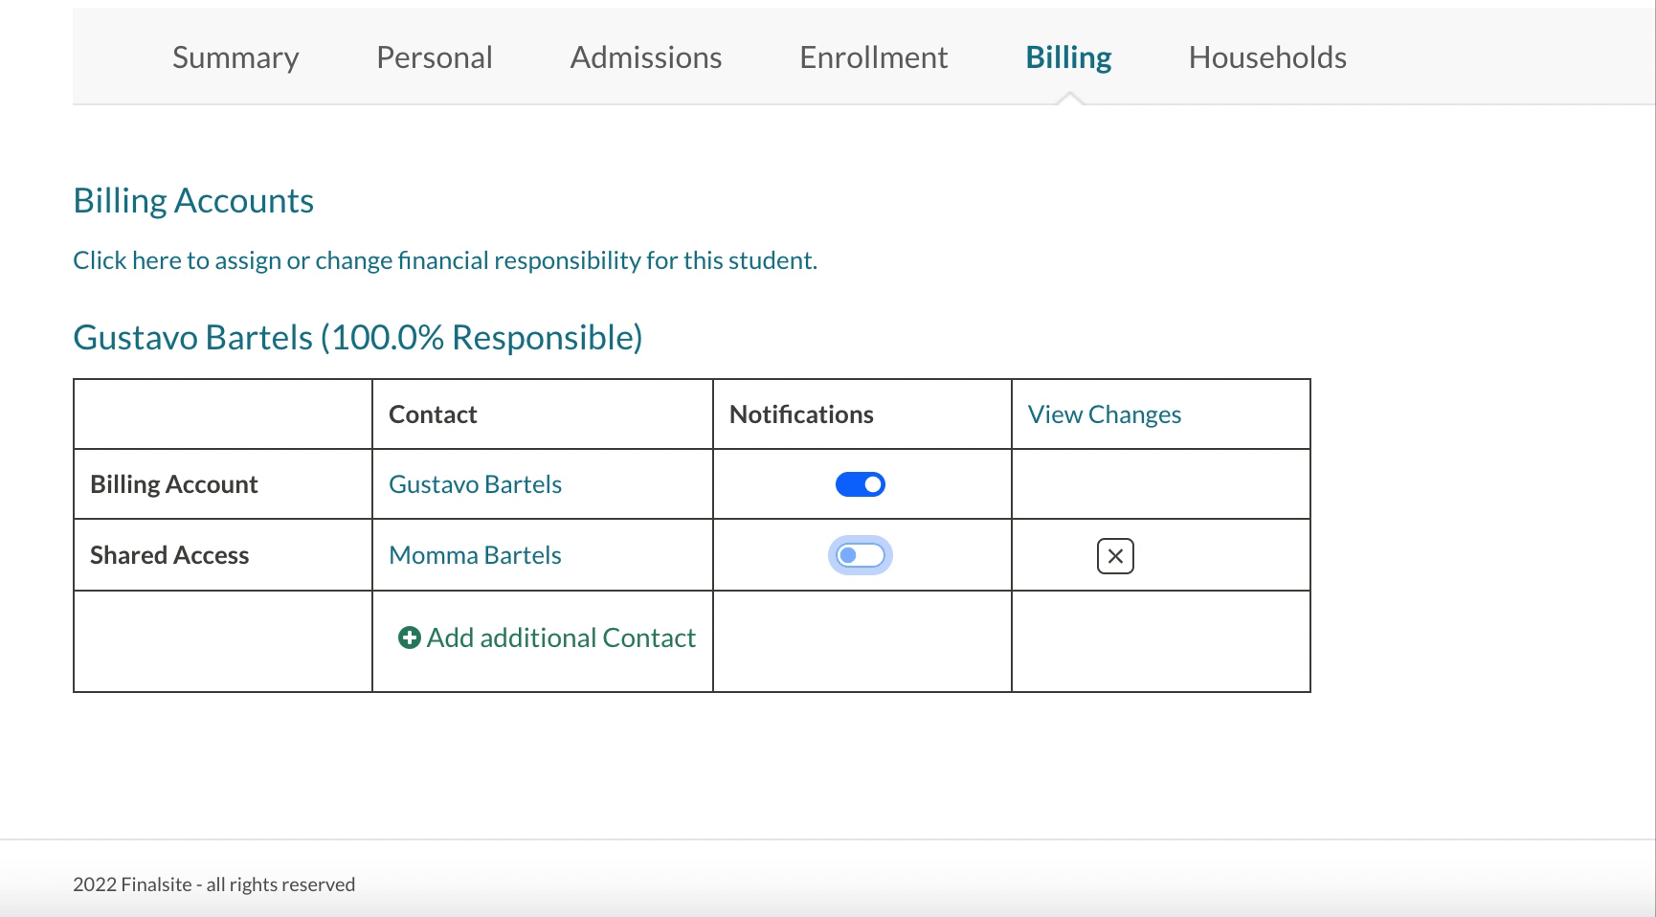Disable notifications for Gustavo Bartels billing account
The height and width of the screenshot is (917, 1656).
pos(860,484)
